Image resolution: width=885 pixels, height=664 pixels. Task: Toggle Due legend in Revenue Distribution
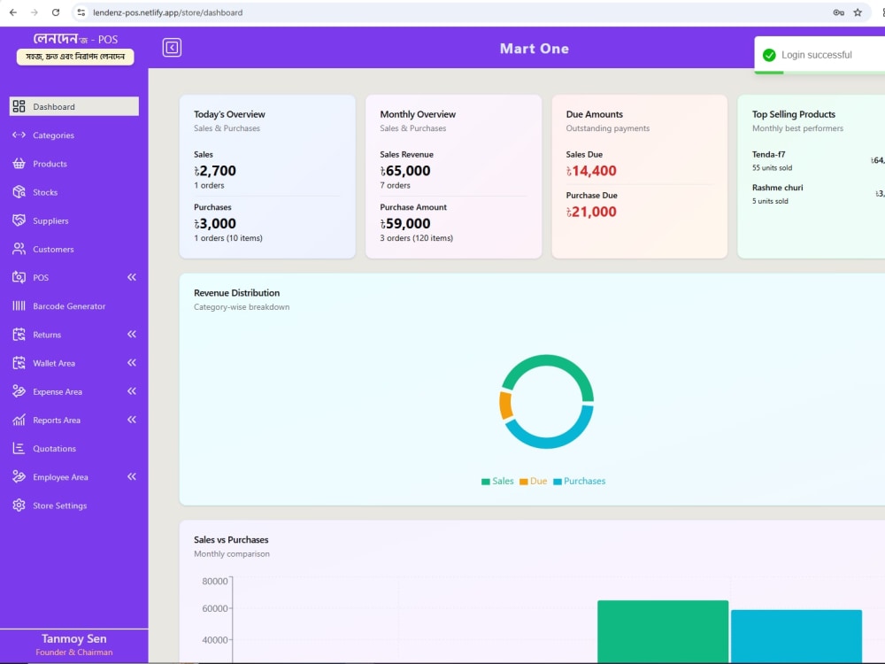pyautogui.click(x=534, y=481)
